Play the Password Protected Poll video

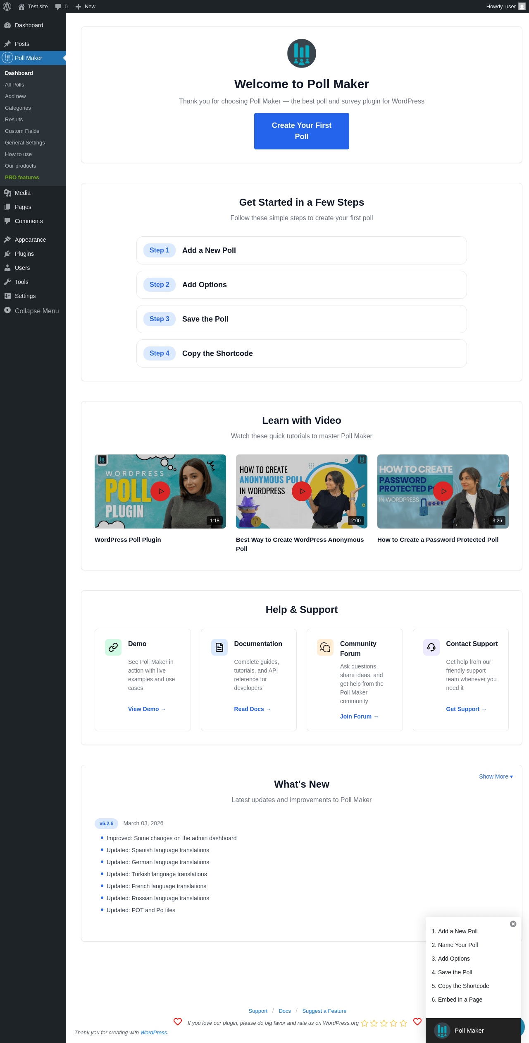[x=443, y=491]
